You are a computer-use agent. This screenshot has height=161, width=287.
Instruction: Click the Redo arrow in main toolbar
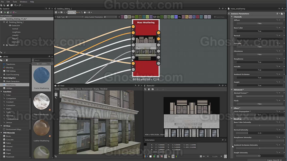(x=20, y=5)
